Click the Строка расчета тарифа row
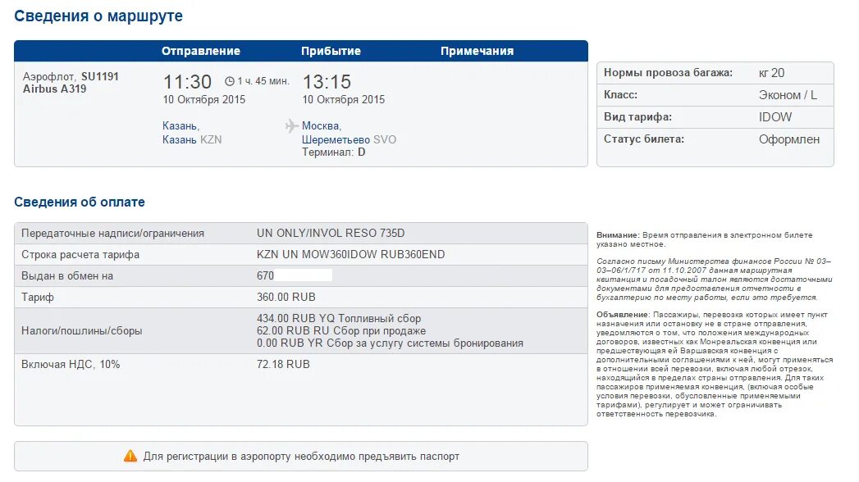 click(x=300, y=255)
